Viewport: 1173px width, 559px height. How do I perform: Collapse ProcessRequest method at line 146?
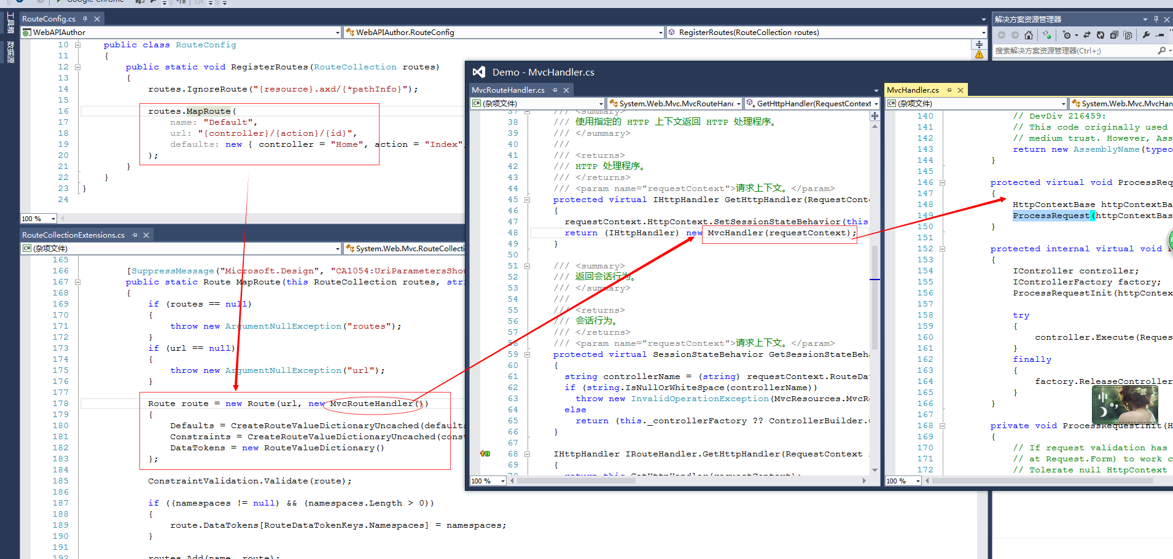[x=942, y=182]
